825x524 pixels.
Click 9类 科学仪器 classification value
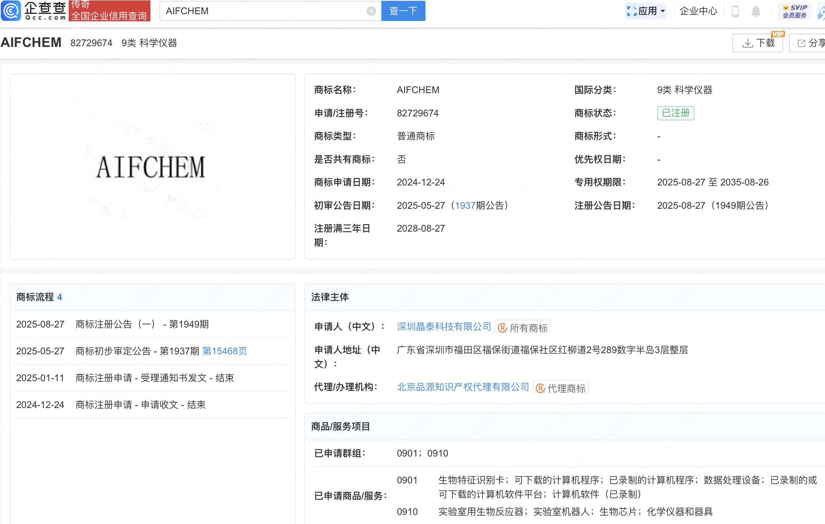click(x=684, y=90)
